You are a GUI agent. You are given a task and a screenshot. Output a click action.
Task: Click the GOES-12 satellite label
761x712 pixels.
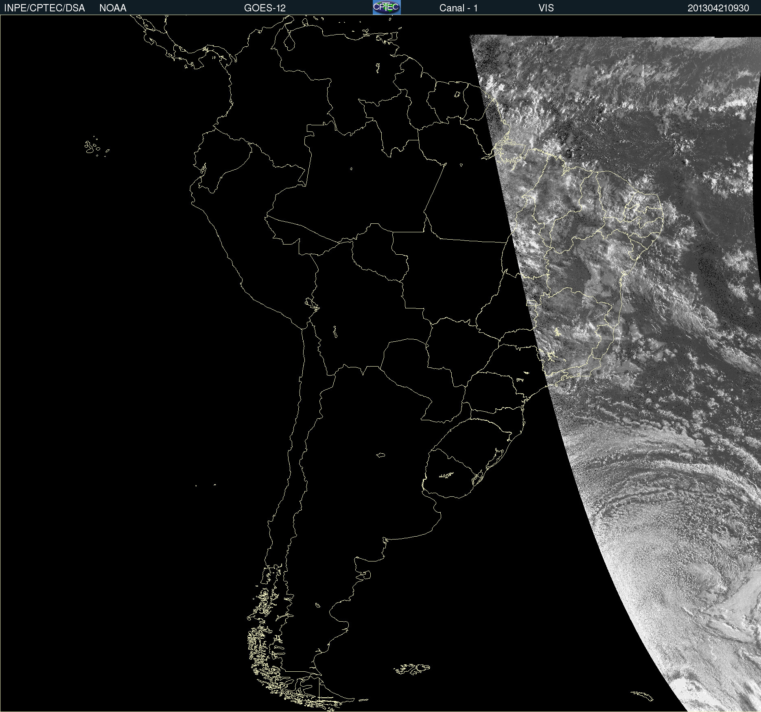click(x=265, y=8)
